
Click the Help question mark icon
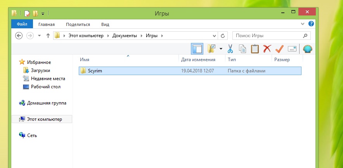click(311, 24)
